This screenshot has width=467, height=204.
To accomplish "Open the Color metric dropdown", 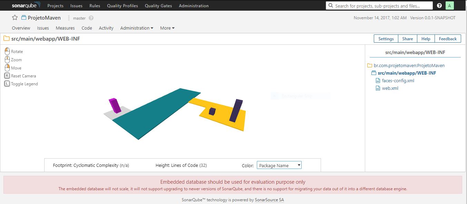I will click(279, 165).
